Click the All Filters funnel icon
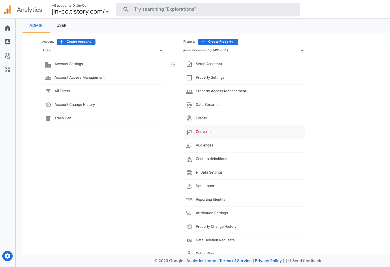 [x=48, y=91]
